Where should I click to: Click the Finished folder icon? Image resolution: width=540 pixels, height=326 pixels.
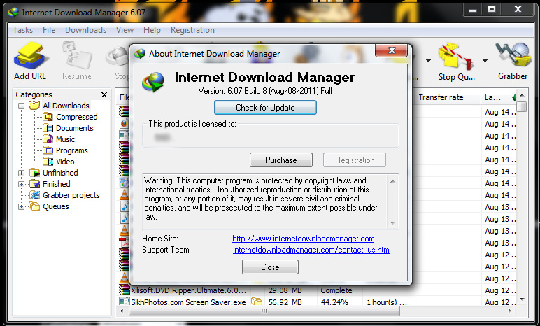(x=34, y=184)
